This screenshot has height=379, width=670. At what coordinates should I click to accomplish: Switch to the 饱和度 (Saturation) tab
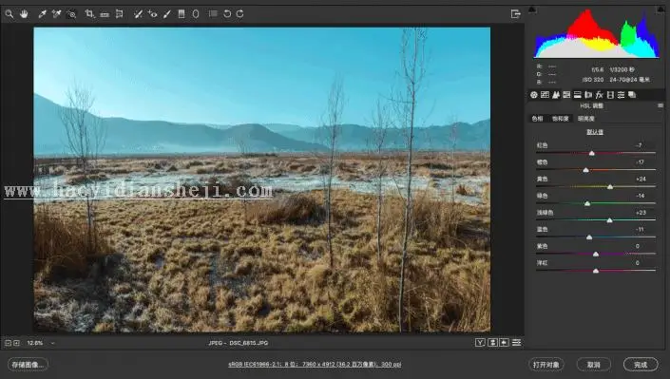560,119
